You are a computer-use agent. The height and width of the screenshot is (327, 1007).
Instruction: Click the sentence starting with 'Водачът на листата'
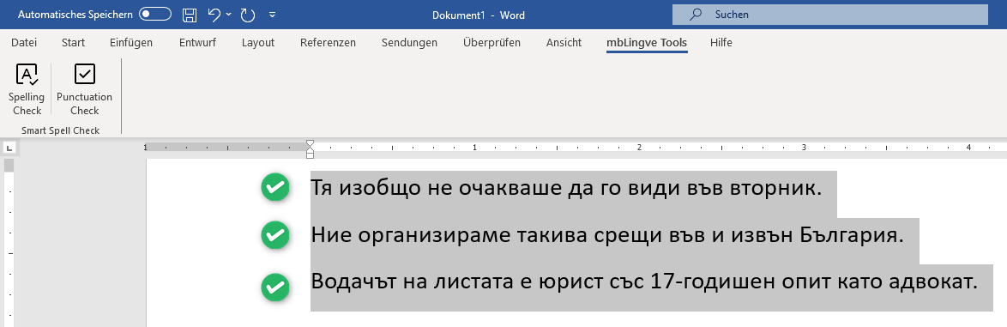point(644,282)
